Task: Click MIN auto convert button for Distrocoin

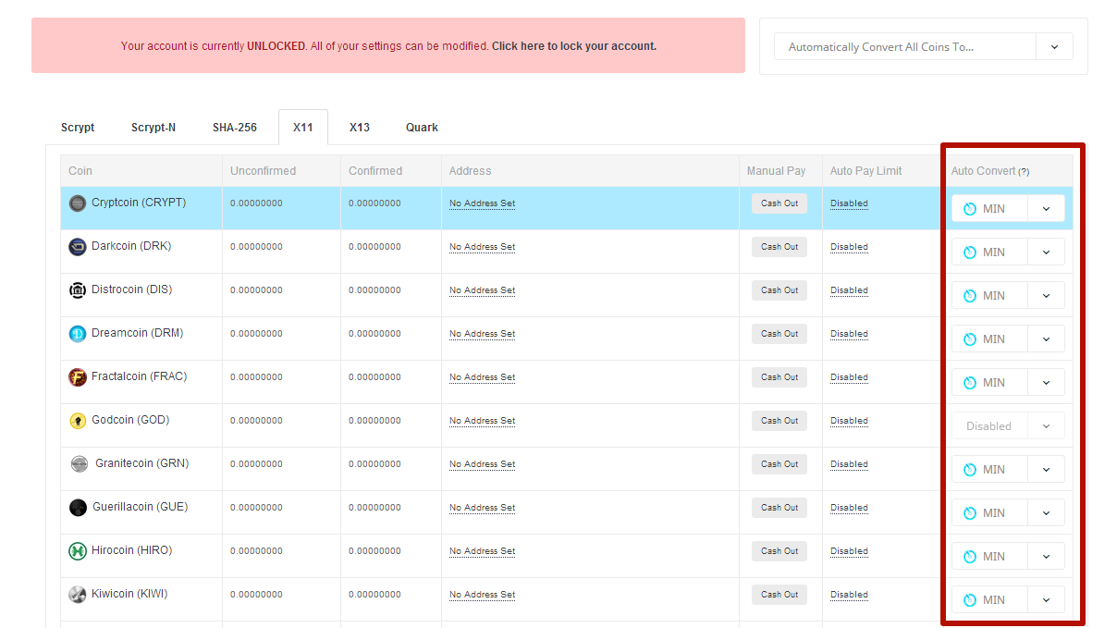Action: click(x=989, y=295)
